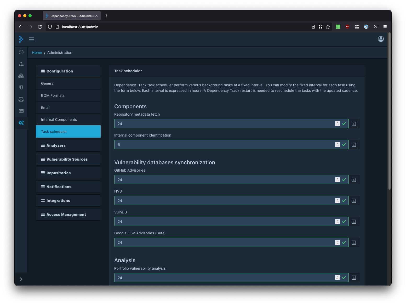
Task: Click info icon for Repository metadata fetch
Action: click(354, 124)
